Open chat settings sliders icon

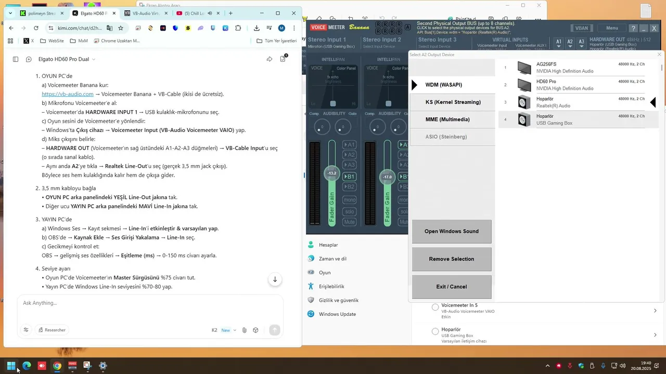coord(26,330)
